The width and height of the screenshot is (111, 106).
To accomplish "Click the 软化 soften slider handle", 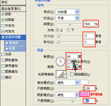I will [x=58, y=42].
